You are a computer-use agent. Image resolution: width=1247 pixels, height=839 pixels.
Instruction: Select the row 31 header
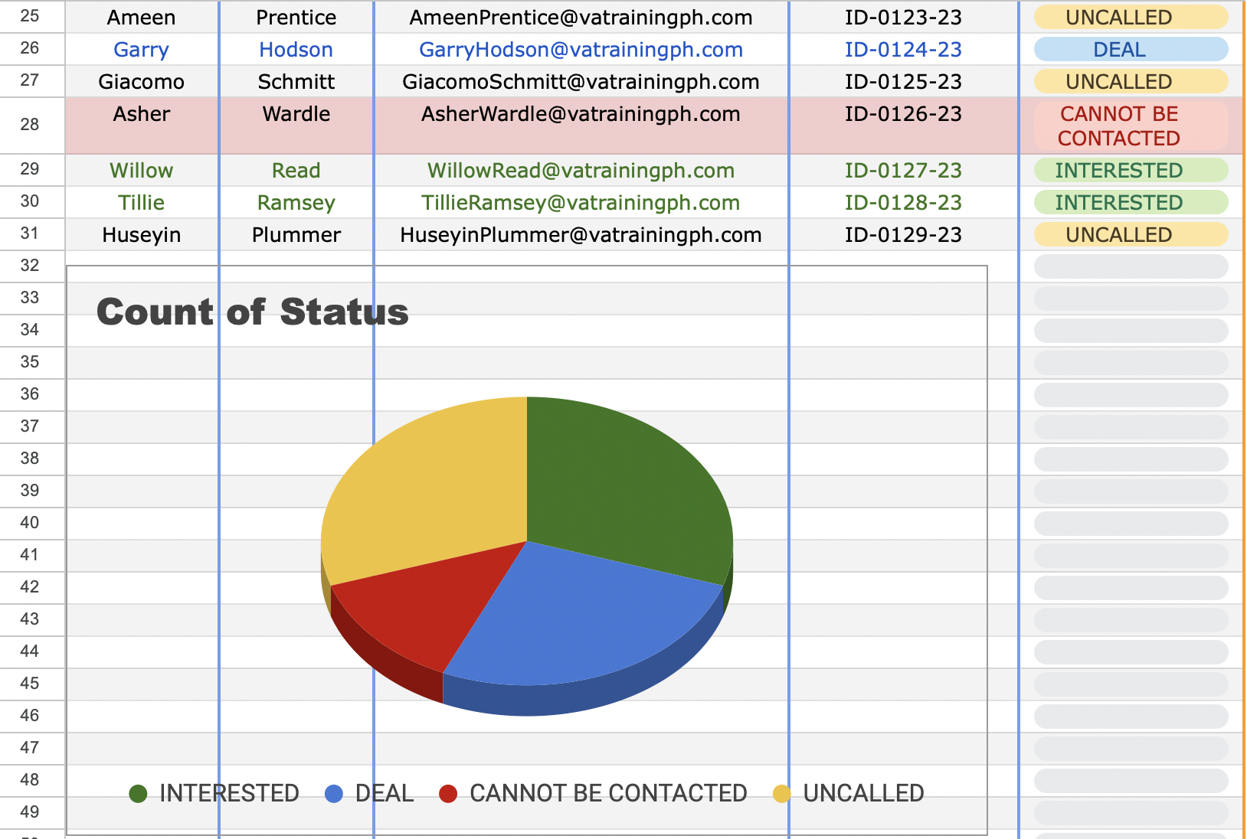click(x=31, y=234)
